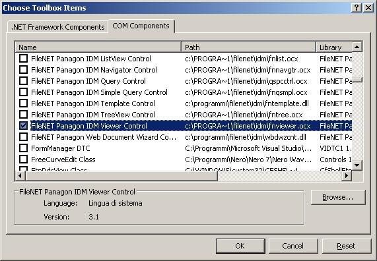The image size is (377, 261).
Task: Sort the list by Name column header
Action: 98,47
